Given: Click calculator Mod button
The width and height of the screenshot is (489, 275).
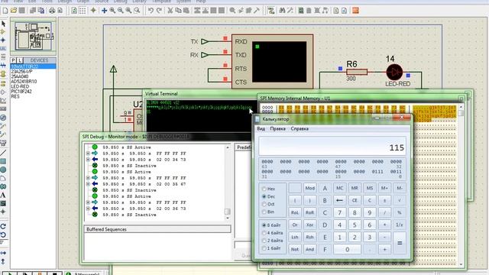Looking at the screenshot, I should 309,188.
